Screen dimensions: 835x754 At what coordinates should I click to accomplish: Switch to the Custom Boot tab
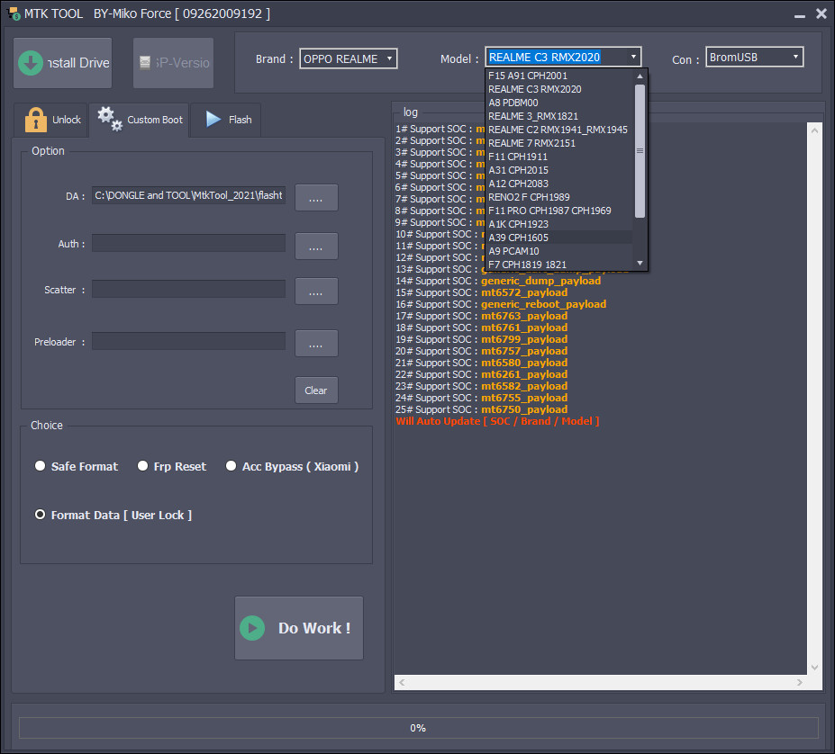pyautogui.click(x=139, y=120)
